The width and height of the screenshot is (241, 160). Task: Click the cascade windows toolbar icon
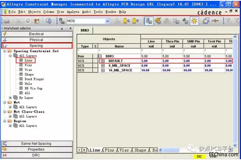(206, 21)
